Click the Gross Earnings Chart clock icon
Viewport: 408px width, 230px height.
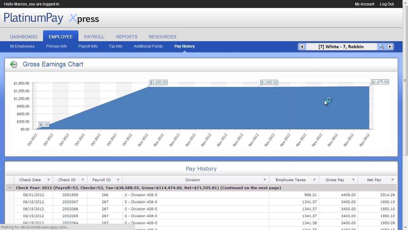click(14, 64)
